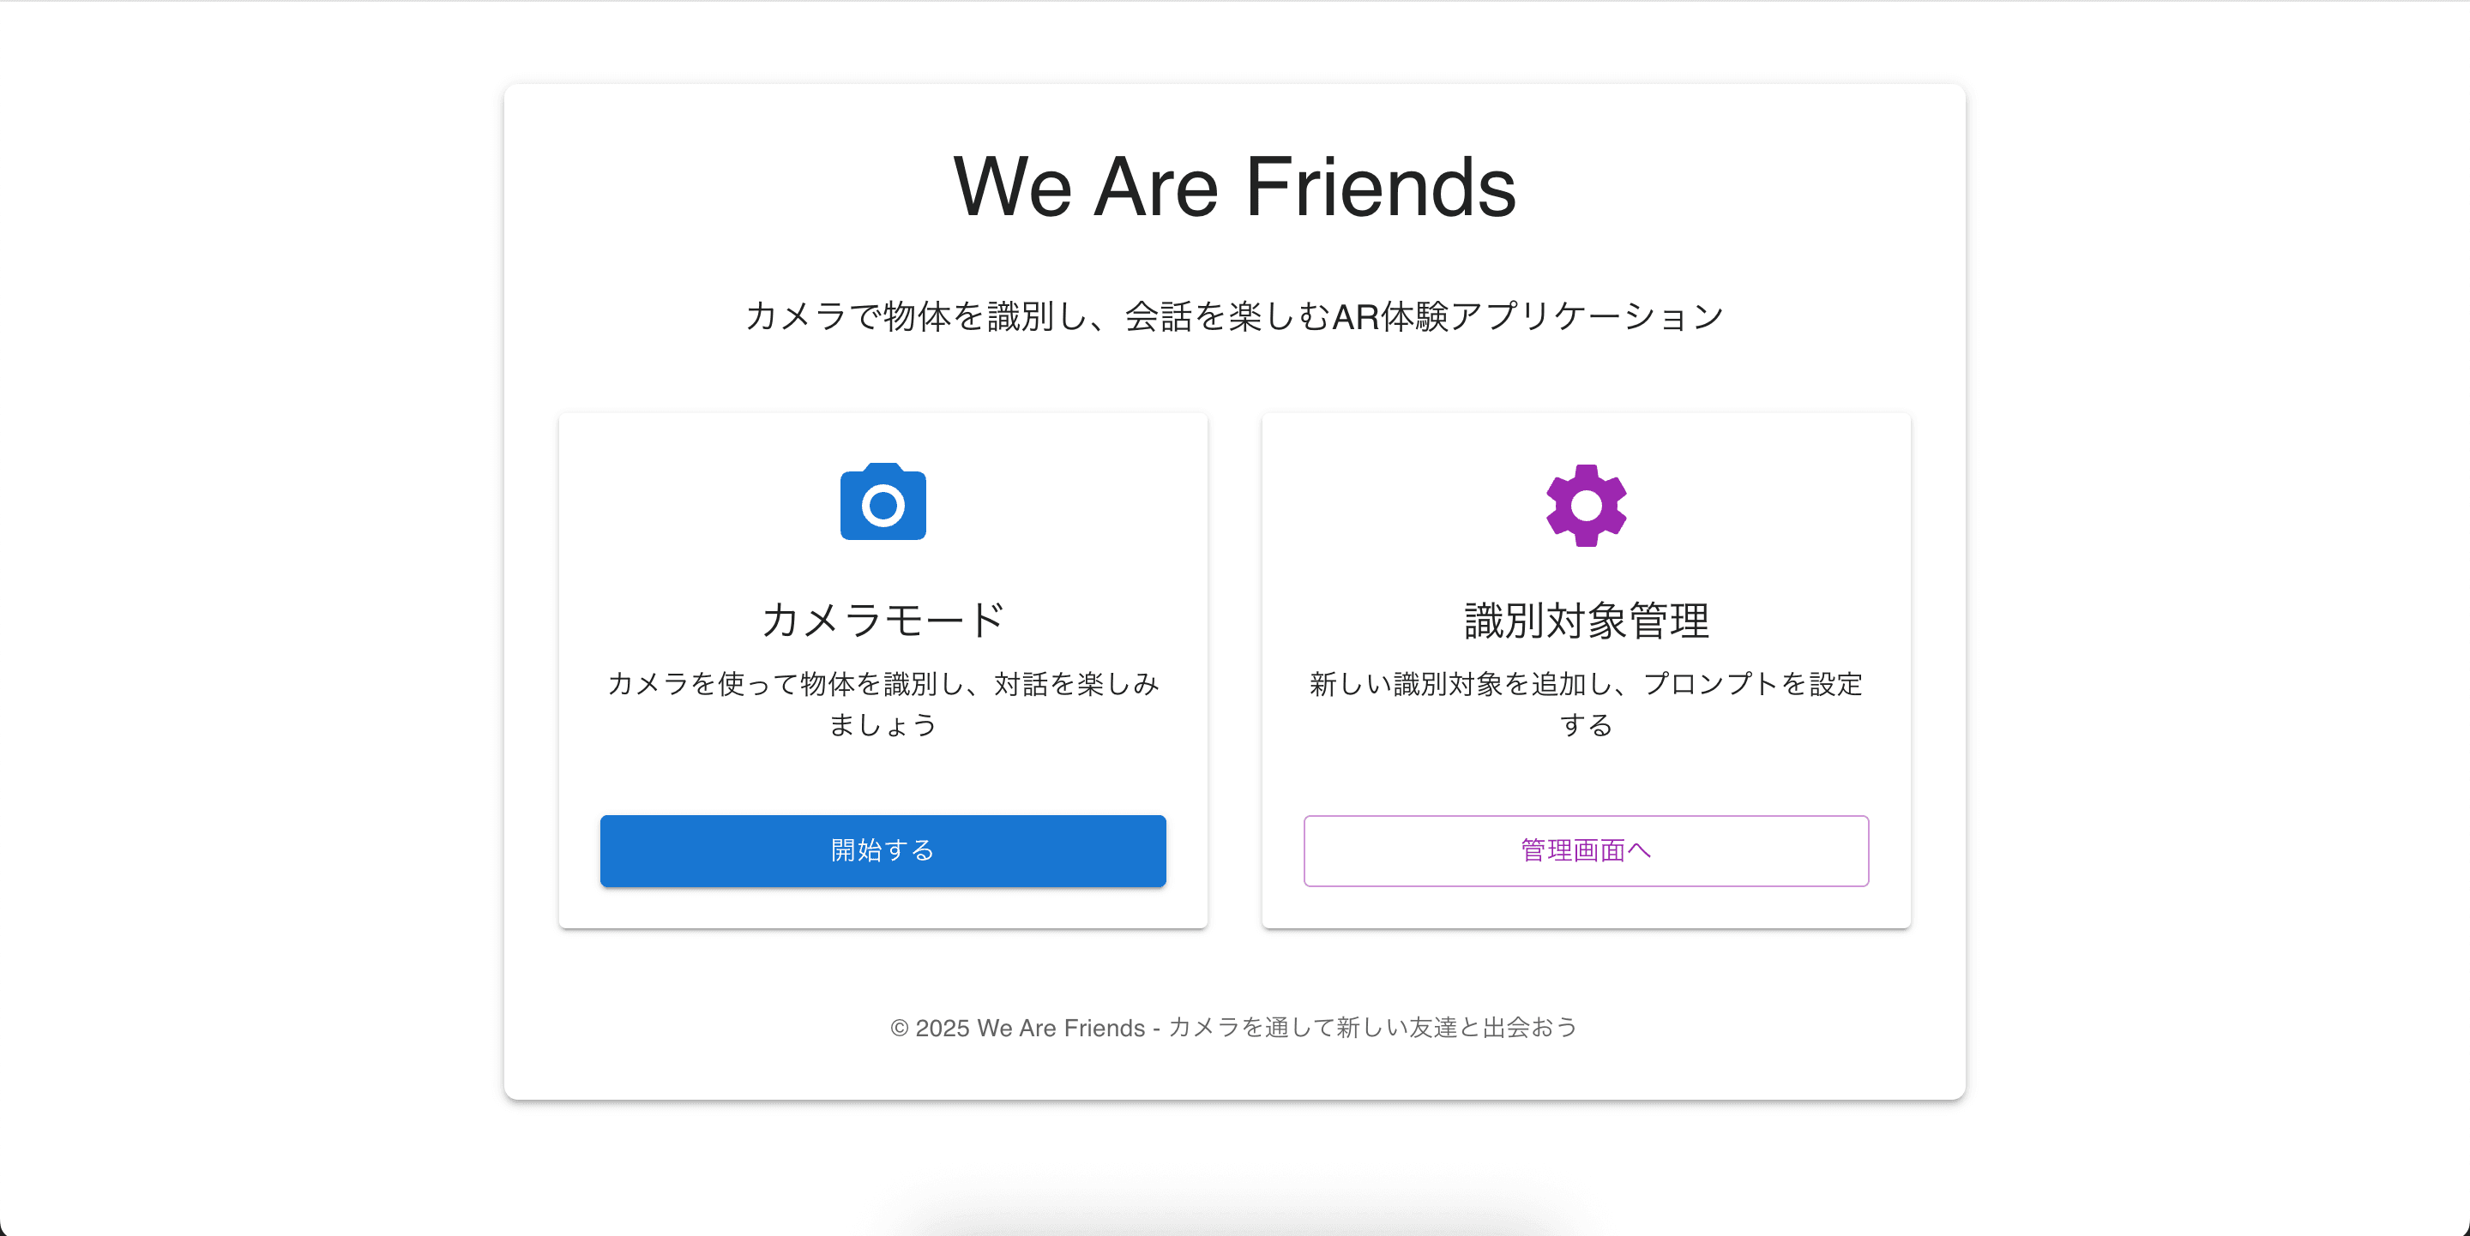
Task: Click the カメラを通して新しい友達と出会おう footer slogan
Action: point(1372,1028)
